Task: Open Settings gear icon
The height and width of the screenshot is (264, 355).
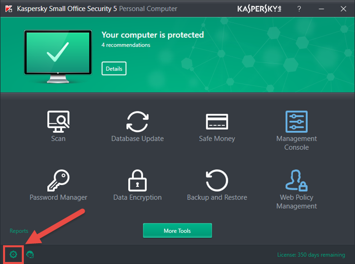Action: [x=13, y=254]
